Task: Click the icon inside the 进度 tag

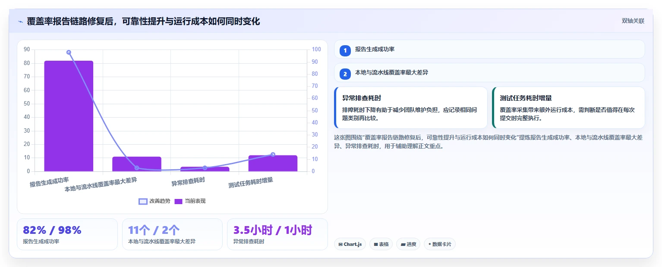Action: (x=403, y=244)
